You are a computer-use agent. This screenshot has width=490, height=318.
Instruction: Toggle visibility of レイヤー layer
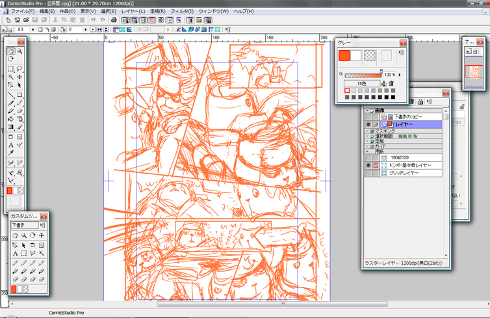[x=368, y=124]
